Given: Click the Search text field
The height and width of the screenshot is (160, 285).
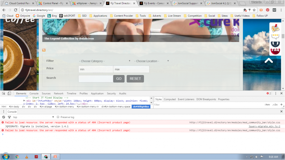Looking at the screenshot, I should [x=96, y=79].
